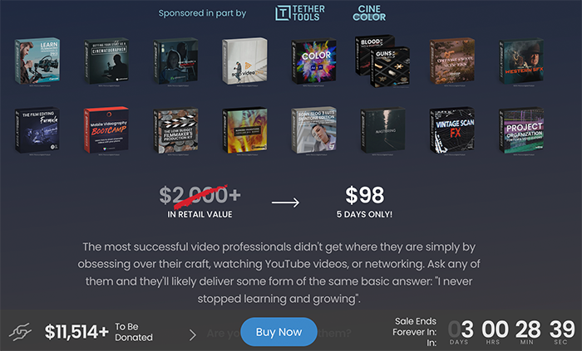This screenshot has height=351, width=582.
Task: Open the Project Organization product box
Action: click(x=521, y=130)
